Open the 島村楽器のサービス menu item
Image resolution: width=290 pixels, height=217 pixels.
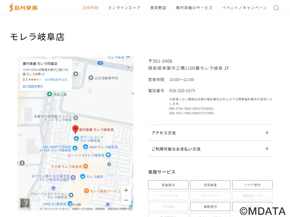[x=194, y=8]
